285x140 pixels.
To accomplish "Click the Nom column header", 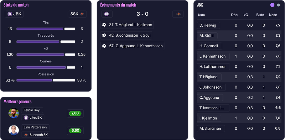I will 201,15.
